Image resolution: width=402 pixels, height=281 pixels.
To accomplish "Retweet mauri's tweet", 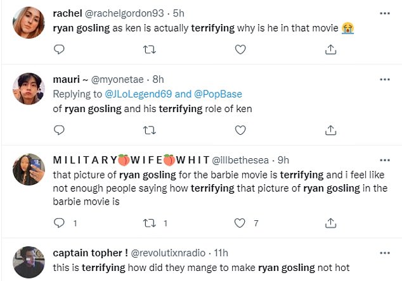I will pos(149,130).
